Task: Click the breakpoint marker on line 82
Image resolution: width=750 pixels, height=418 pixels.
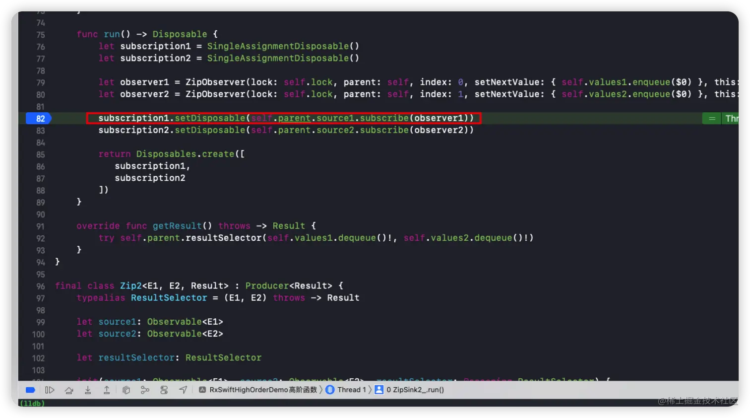Action: point(39,119)
